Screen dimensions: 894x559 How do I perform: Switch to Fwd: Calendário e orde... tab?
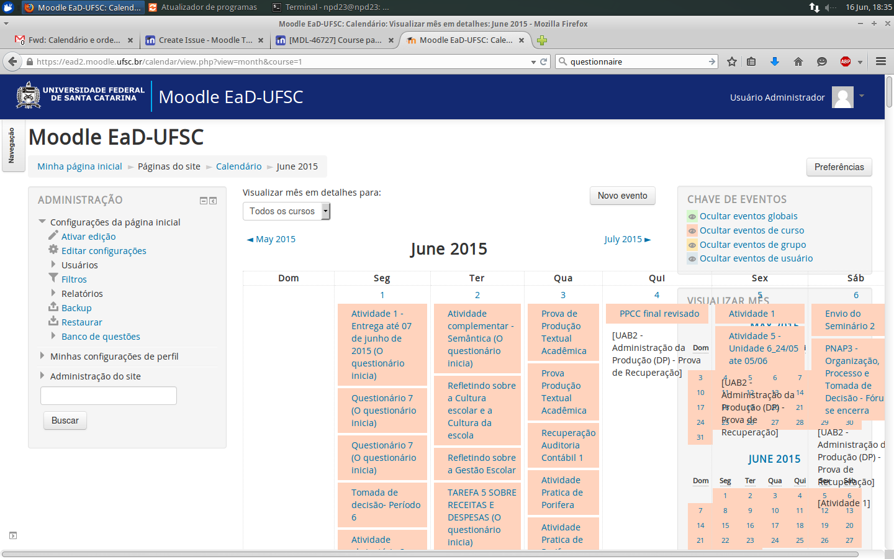tap(74, 40)
